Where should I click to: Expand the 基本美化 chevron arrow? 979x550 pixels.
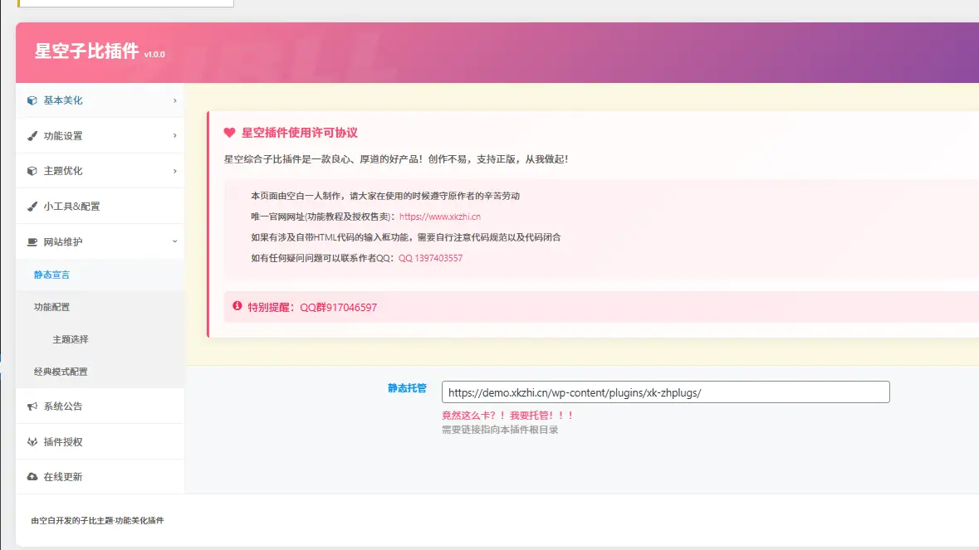[174, 100]
